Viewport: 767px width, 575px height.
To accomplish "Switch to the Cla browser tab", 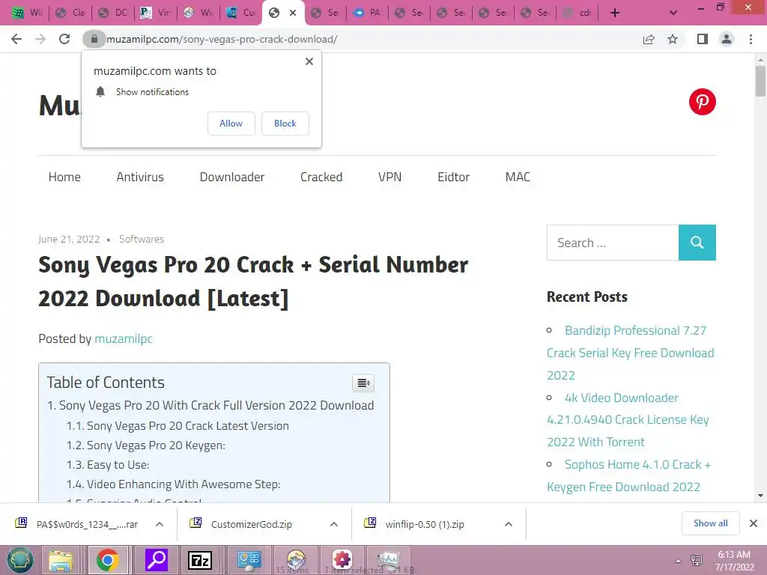I will [70, 13].
